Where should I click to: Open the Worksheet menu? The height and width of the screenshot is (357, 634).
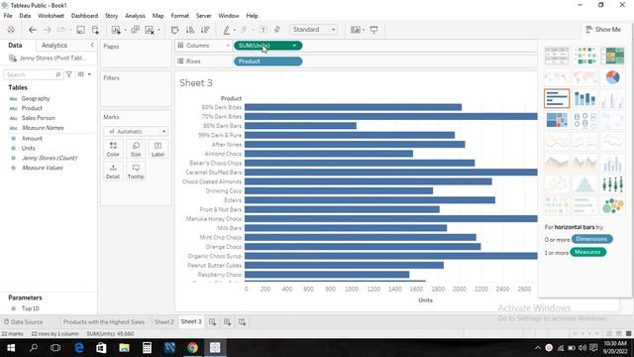[51, 16]
